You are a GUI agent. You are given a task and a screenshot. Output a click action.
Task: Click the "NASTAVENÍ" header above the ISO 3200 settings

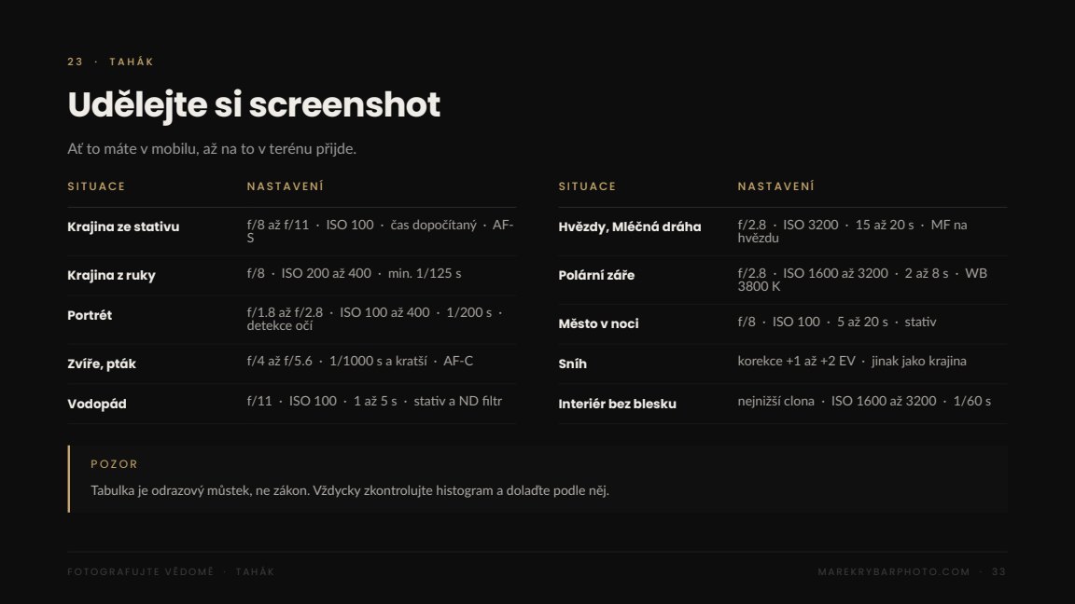click(776, 186)
